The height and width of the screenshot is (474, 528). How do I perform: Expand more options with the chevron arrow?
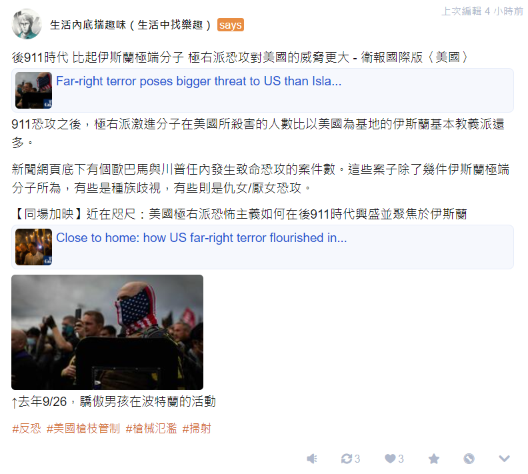[504, 459]
